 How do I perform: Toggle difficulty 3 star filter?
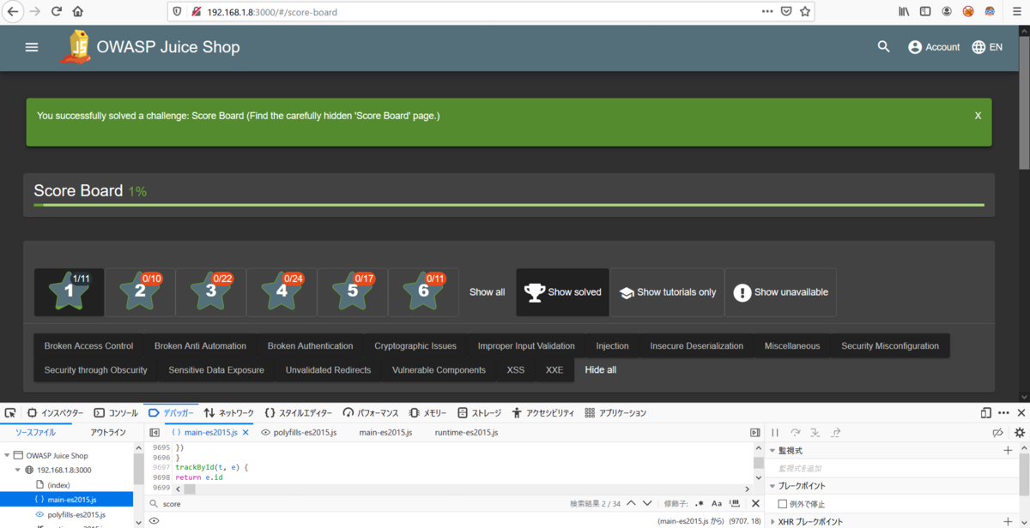click(211, 292)
